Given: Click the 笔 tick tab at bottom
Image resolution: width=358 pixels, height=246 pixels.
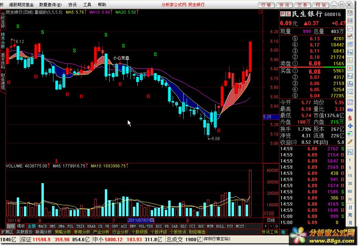Looking at the screenshot, I should 283,232.
